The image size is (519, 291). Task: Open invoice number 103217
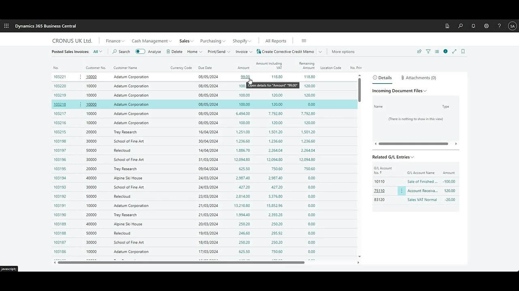click(x=60, y=114)
